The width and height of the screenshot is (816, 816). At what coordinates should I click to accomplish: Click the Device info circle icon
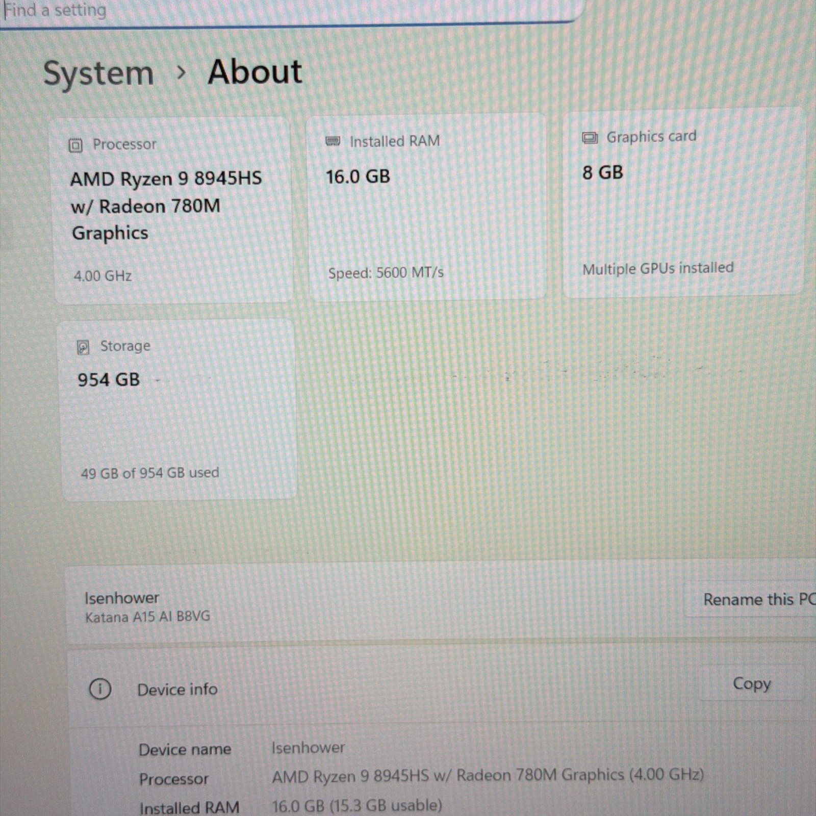pyautogui.click(x=100, y=689)
